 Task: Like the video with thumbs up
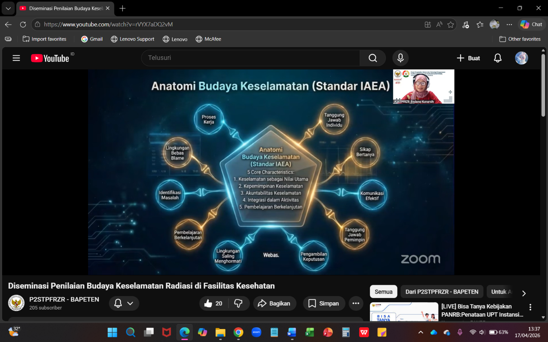(x=213, y=304)
